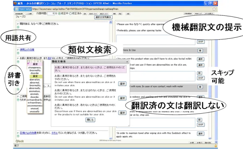Open the collapsed 'tions In Use' row with 開

point(200,51)
